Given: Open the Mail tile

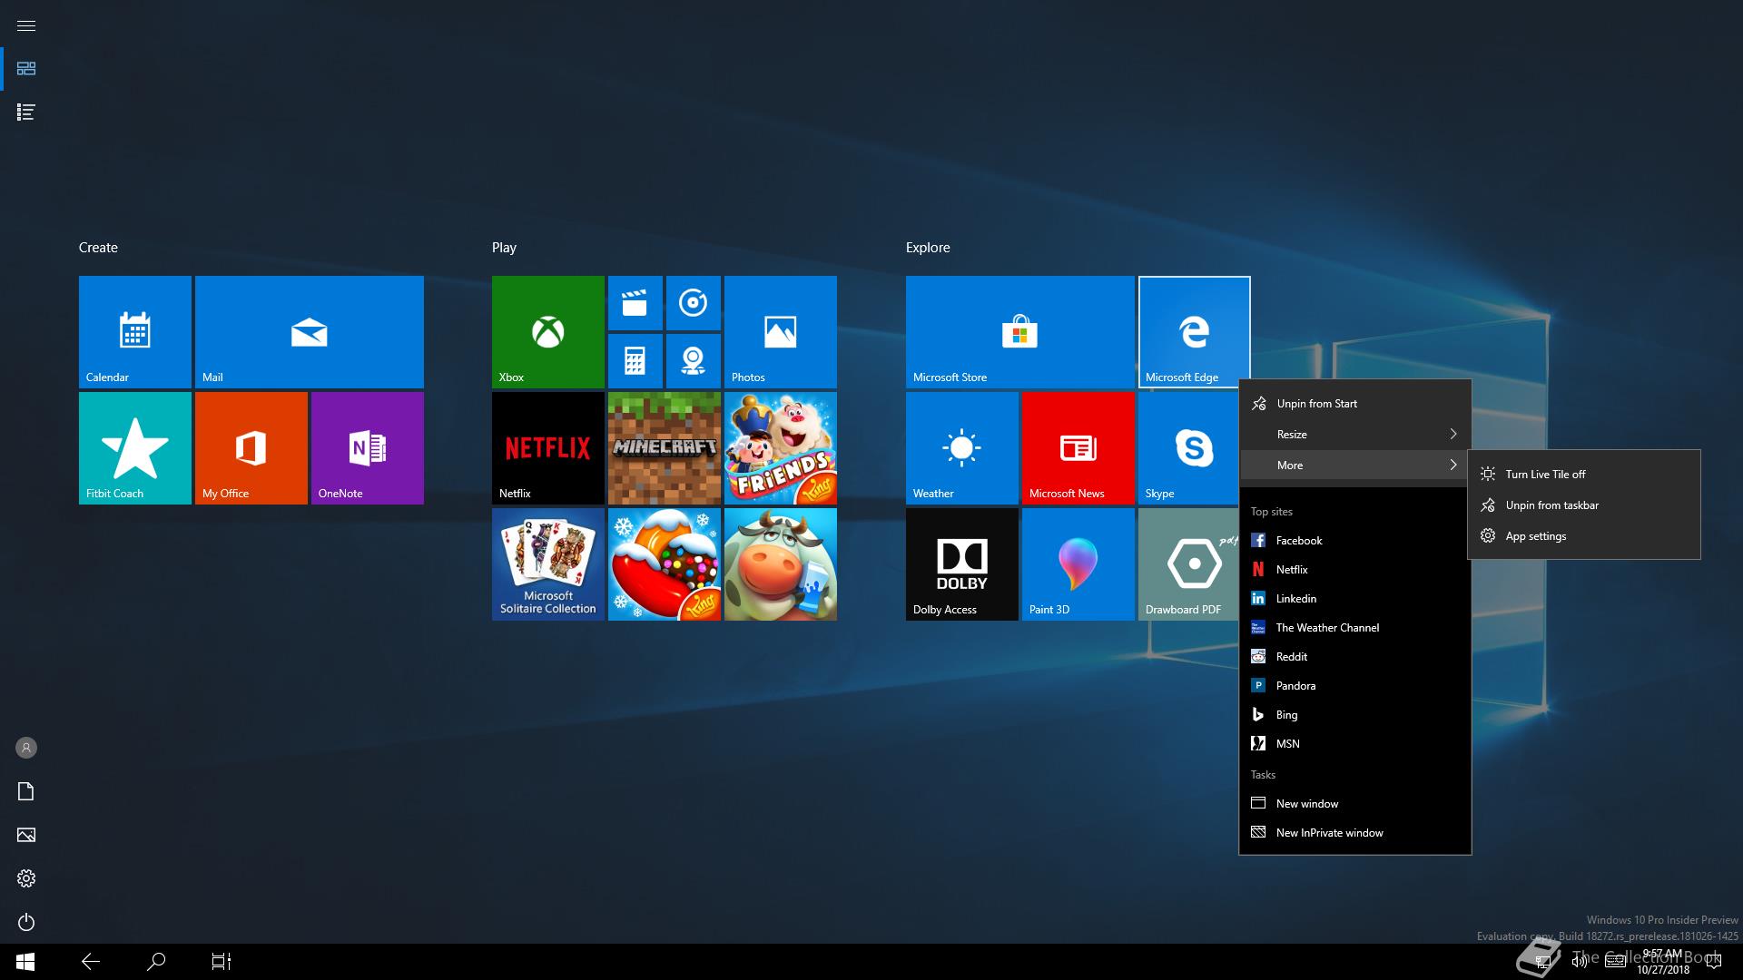Looking at the screenshot, I should point(310,332).
